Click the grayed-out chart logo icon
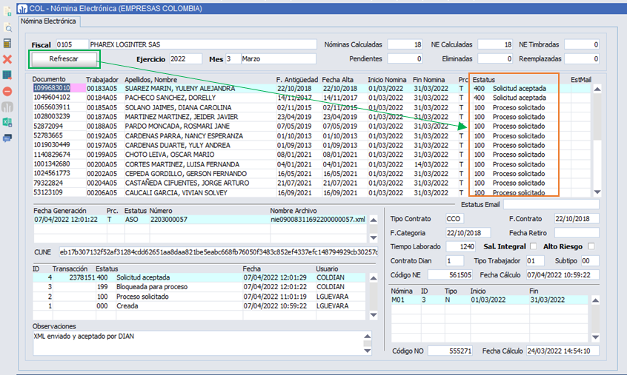627x375 pixels. click(x=7, y=107)
